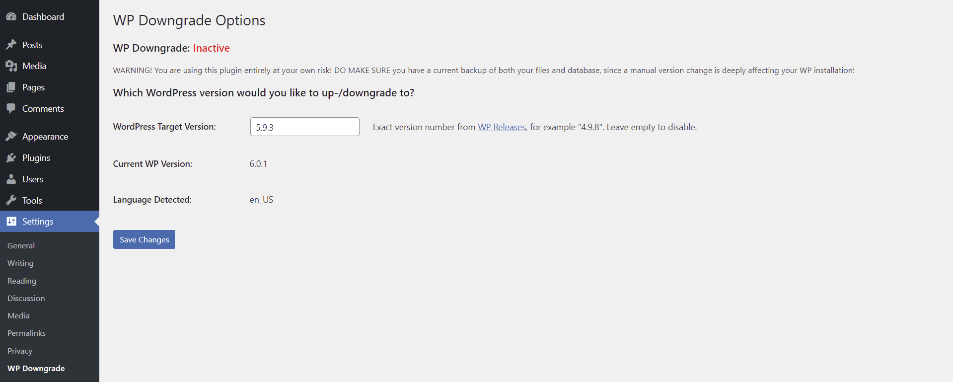953x382 pixels.
Task: Select the Appearance brush icon
Action: pos(12,136)
